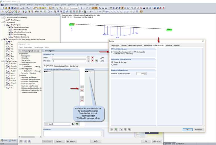Click the New file icon in RSTAB toolbar
Viewport: 216px width, 145px height.
click(3, 8)
